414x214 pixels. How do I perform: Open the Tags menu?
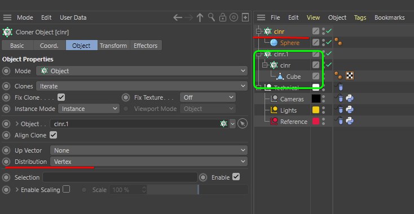tap(360, 17)
